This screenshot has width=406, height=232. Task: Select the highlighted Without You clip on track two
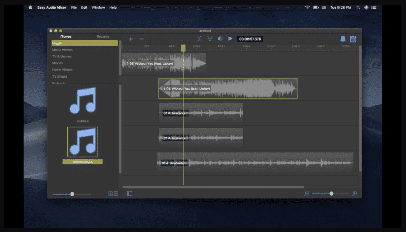point(228,88)
